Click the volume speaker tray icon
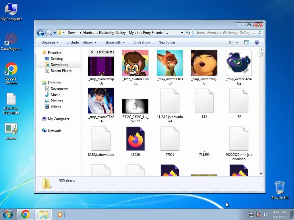This screenshot has height=220, width=294. [x=265, y=215]
